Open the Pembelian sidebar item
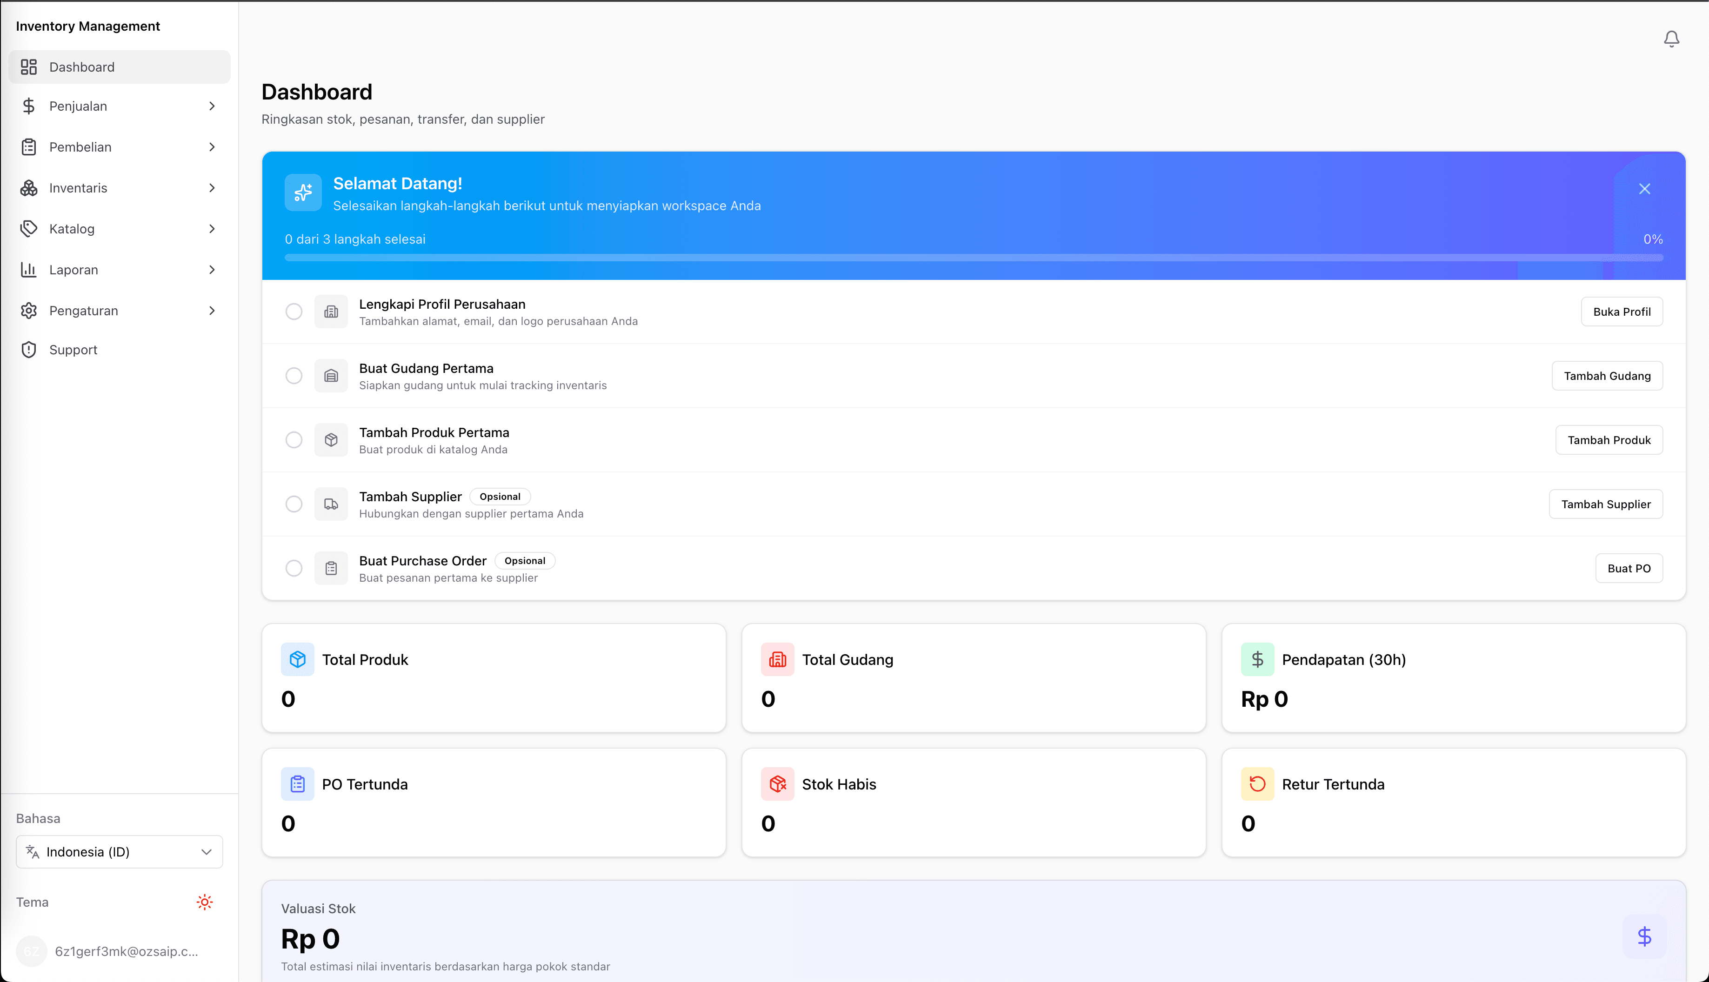 coord(120,147)
